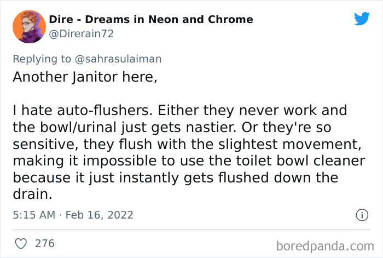The image size is (383, 258).
Task: Click the phrase "slightest movement,"
Action: tap(289, 144)
